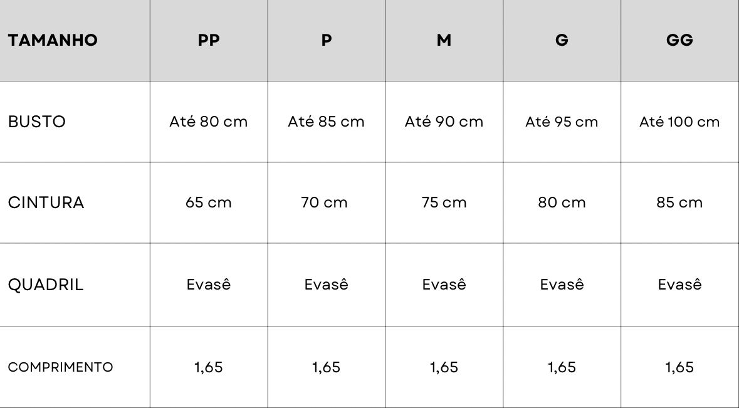Click the 'Até 100 cm' bust cell
739x408 pixels.
(x=679, y=122)
